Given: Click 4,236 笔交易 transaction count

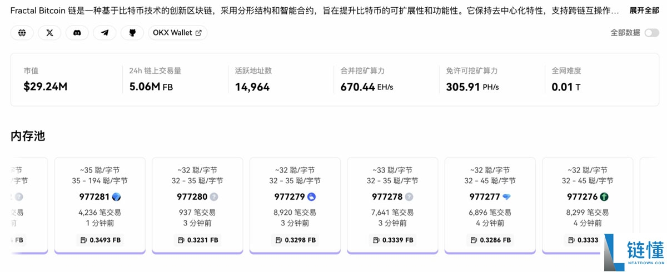Looking at the screenshot, I should [100, 213].
